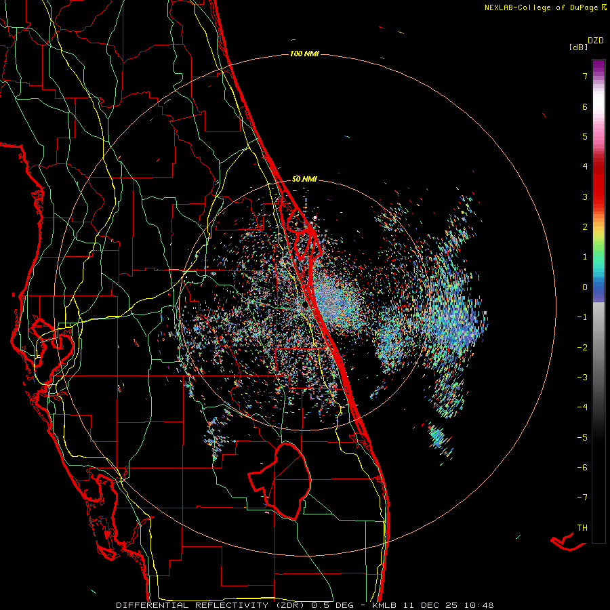Click the TH threshold label on legend
610x610 pixels.
582,527
